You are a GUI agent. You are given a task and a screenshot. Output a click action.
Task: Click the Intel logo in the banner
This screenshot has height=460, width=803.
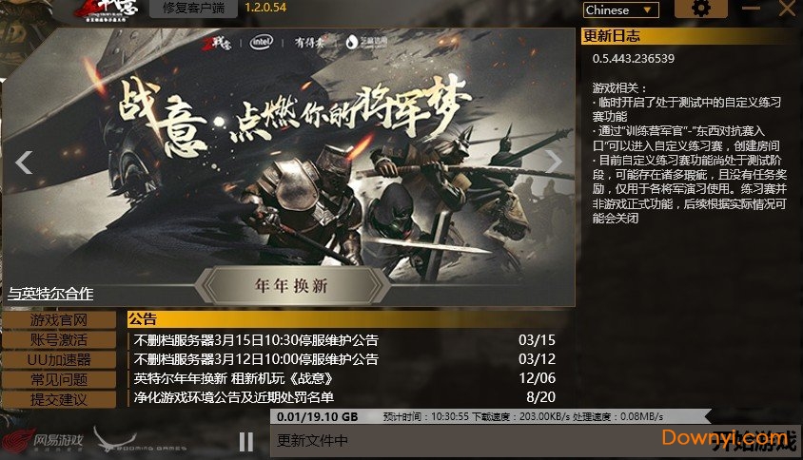[x=262, y=42]
